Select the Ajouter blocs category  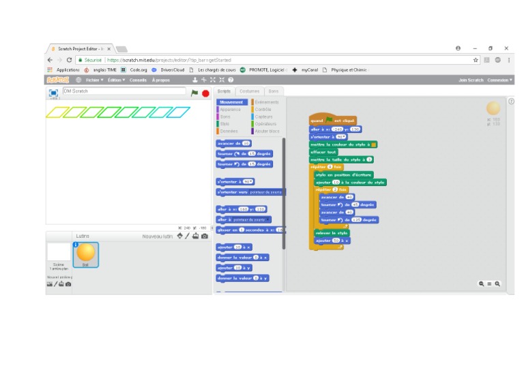pos(267,131)
